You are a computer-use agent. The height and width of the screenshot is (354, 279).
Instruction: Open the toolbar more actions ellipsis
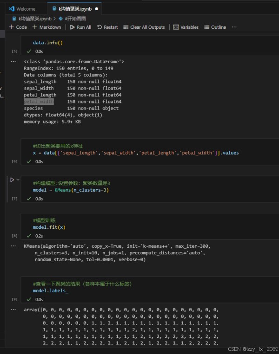234,27
